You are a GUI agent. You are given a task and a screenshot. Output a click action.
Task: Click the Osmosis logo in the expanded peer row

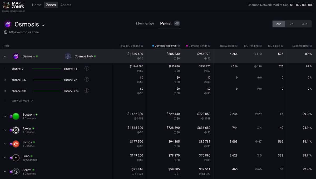click(x=16, y=56)
